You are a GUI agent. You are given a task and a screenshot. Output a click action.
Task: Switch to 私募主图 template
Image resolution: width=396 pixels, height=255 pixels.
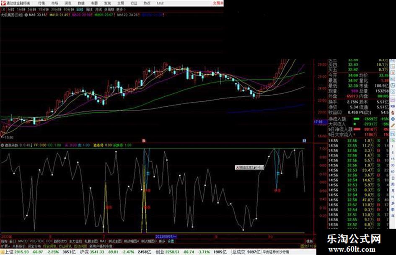91,241
